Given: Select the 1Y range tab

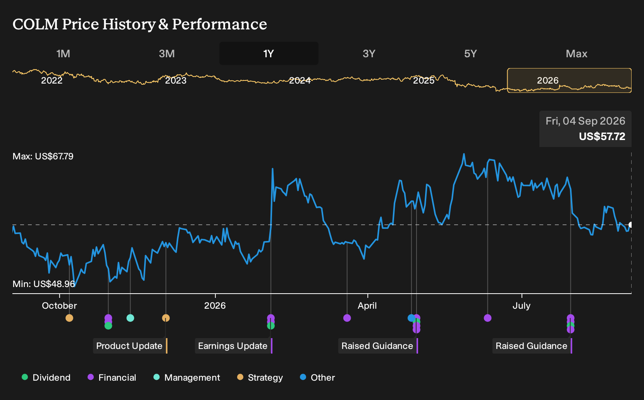Looking at the screenshot, I should (x=269, y=53).
